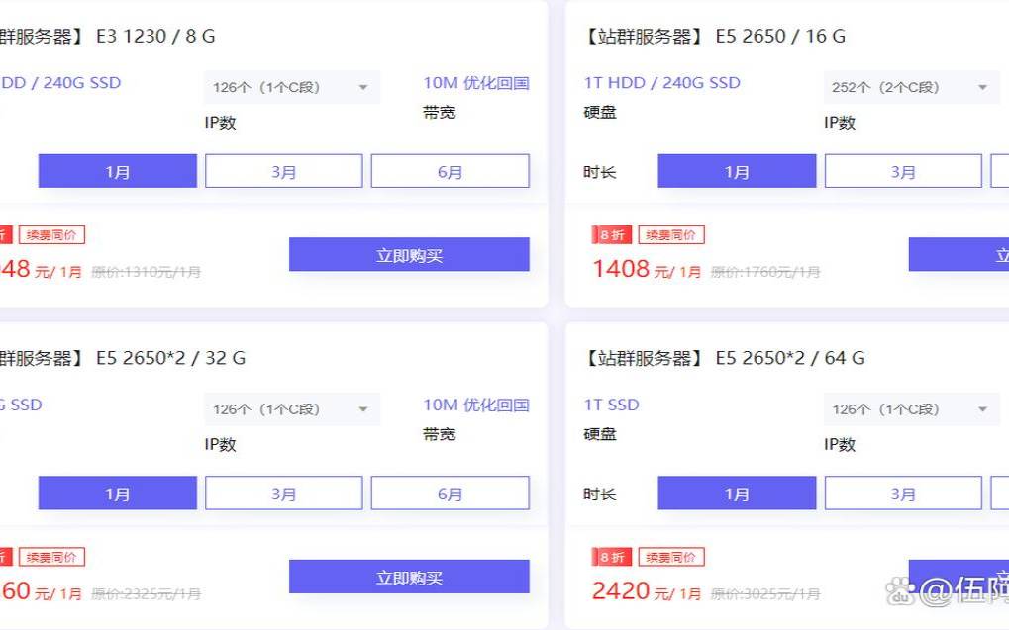Select 6月 duration for E3 1230 / 8 G server

point(450,171)
